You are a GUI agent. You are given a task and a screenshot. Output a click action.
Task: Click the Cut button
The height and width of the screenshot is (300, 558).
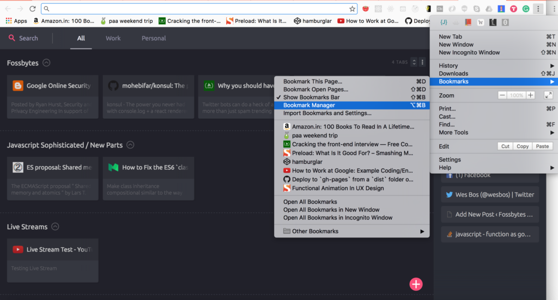click(x=505, y=146)
